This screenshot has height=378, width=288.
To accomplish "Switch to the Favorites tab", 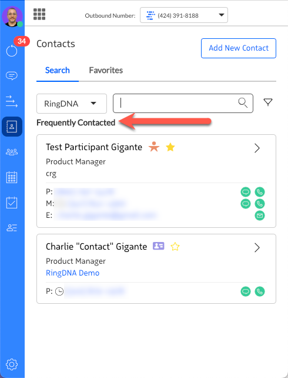I will [x=106, y=70].
